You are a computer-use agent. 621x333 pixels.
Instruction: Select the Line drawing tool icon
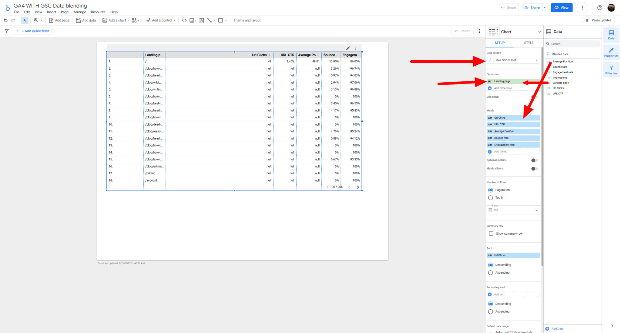pos(210,20)
